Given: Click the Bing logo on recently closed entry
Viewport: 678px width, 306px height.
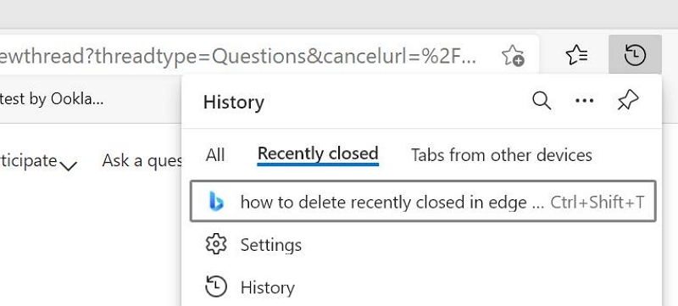Looking at the screenshot, I should point(216,202).
